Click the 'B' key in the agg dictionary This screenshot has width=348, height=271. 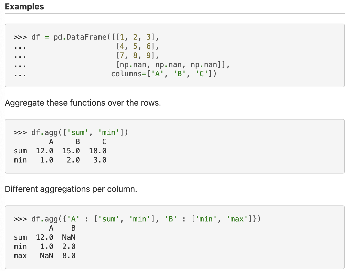pyautogui.click(x=171, y=219)
